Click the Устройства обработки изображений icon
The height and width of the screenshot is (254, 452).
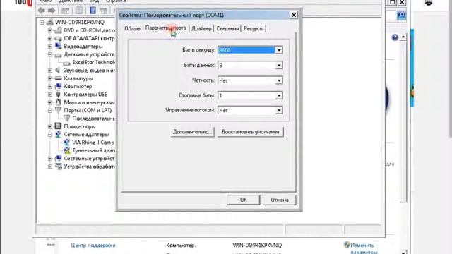point(58,167)
